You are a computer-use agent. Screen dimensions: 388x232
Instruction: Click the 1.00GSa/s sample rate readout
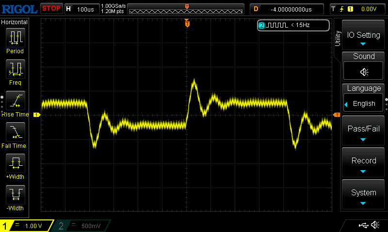pyautogui.click(x=113, y=6)
